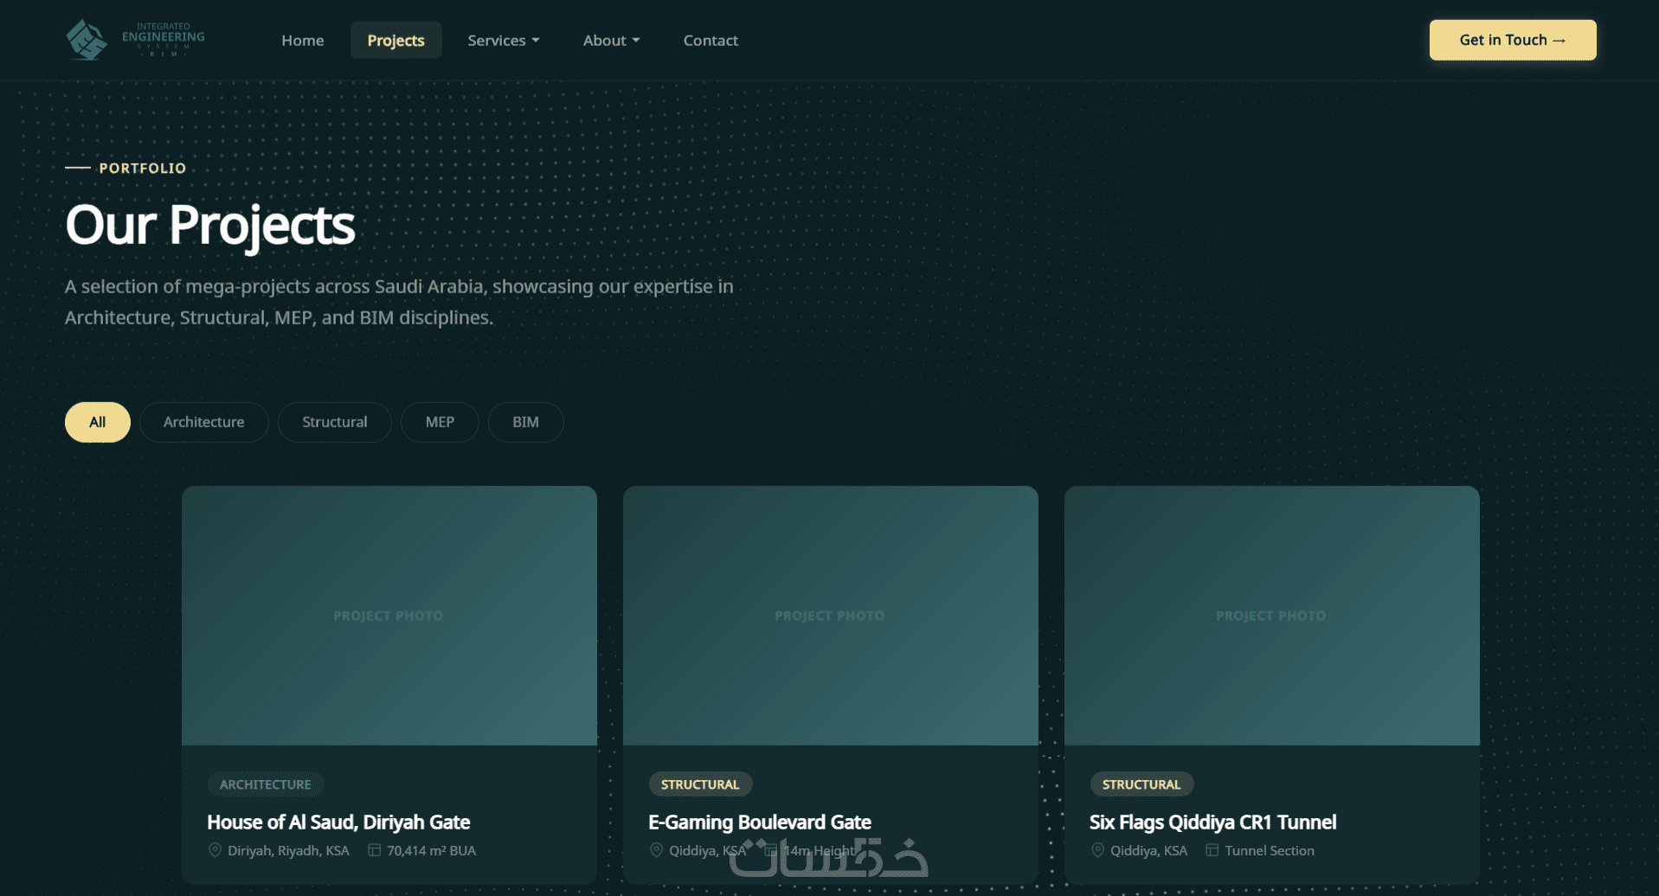Click location pin icon on Six Flags Qiddiya card
The height and width of the screenshot is (896, 1659).
[1097, 850]
